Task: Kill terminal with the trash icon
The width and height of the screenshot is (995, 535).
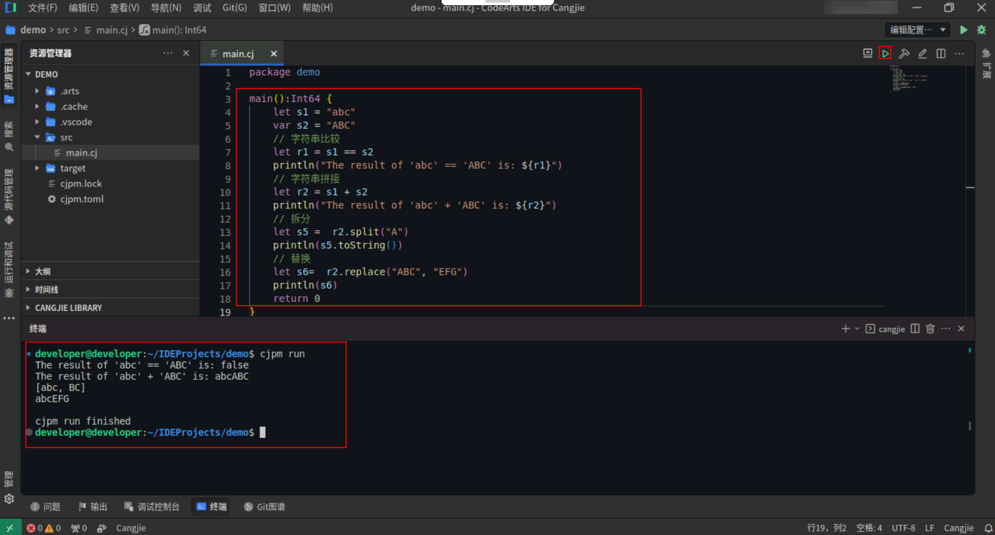Action: (x=931, y=329)
